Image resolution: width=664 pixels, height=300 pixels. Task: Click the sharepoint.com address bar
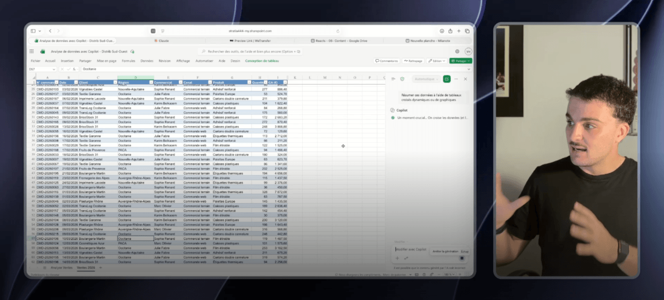click(250, 31)
